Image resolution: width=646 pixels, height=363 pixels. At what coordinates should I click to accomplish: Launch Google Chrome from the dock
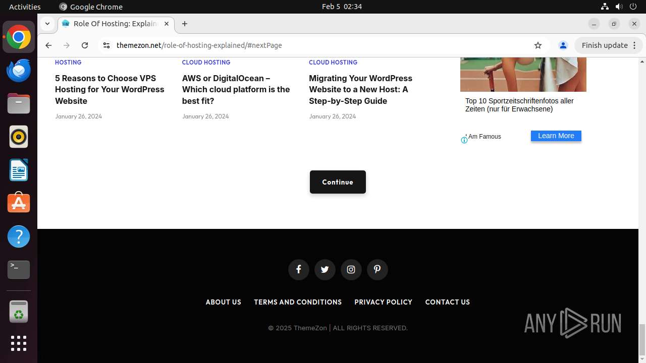click(19, 37)
